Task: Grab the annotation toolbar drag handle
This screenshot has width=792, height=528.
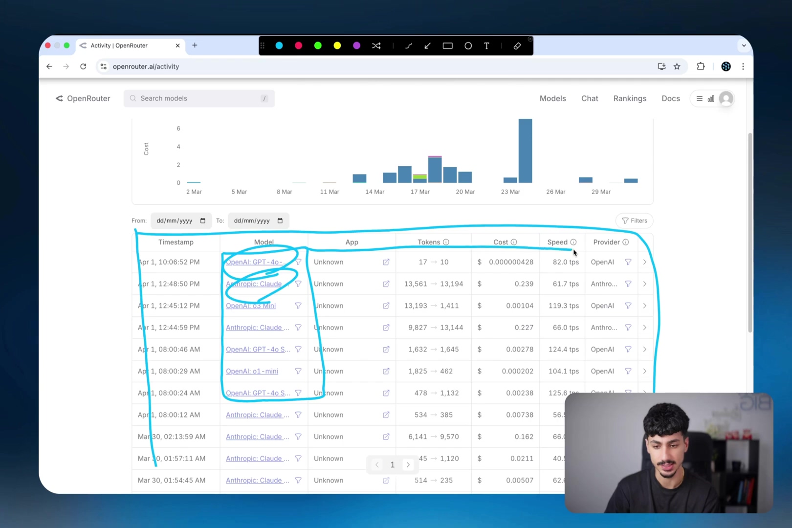Action: 263,45
